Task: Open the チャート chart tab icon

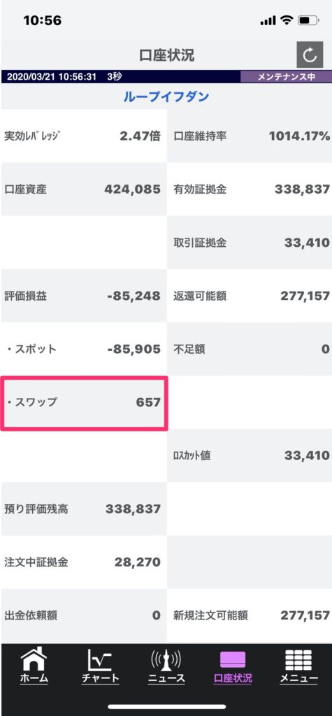Action: (100, 666)
